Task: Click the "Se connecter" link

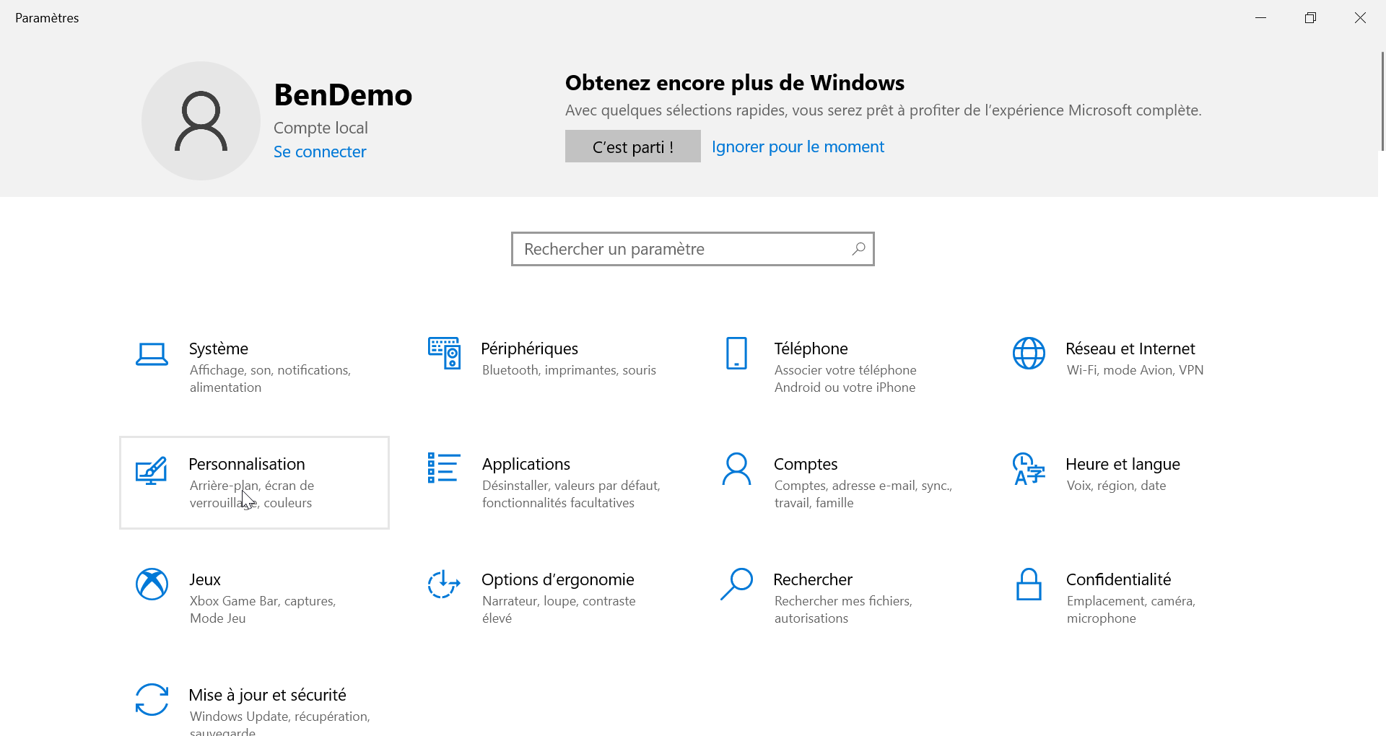Action: tap(320, 152)
